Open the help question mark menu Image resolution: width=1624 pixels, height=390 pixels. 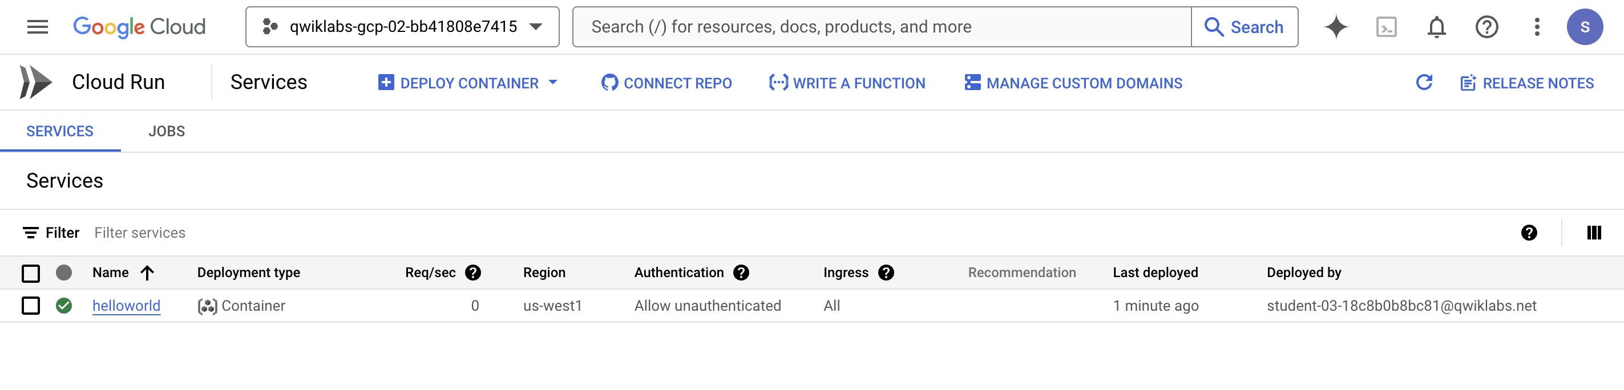point(1486,27)
